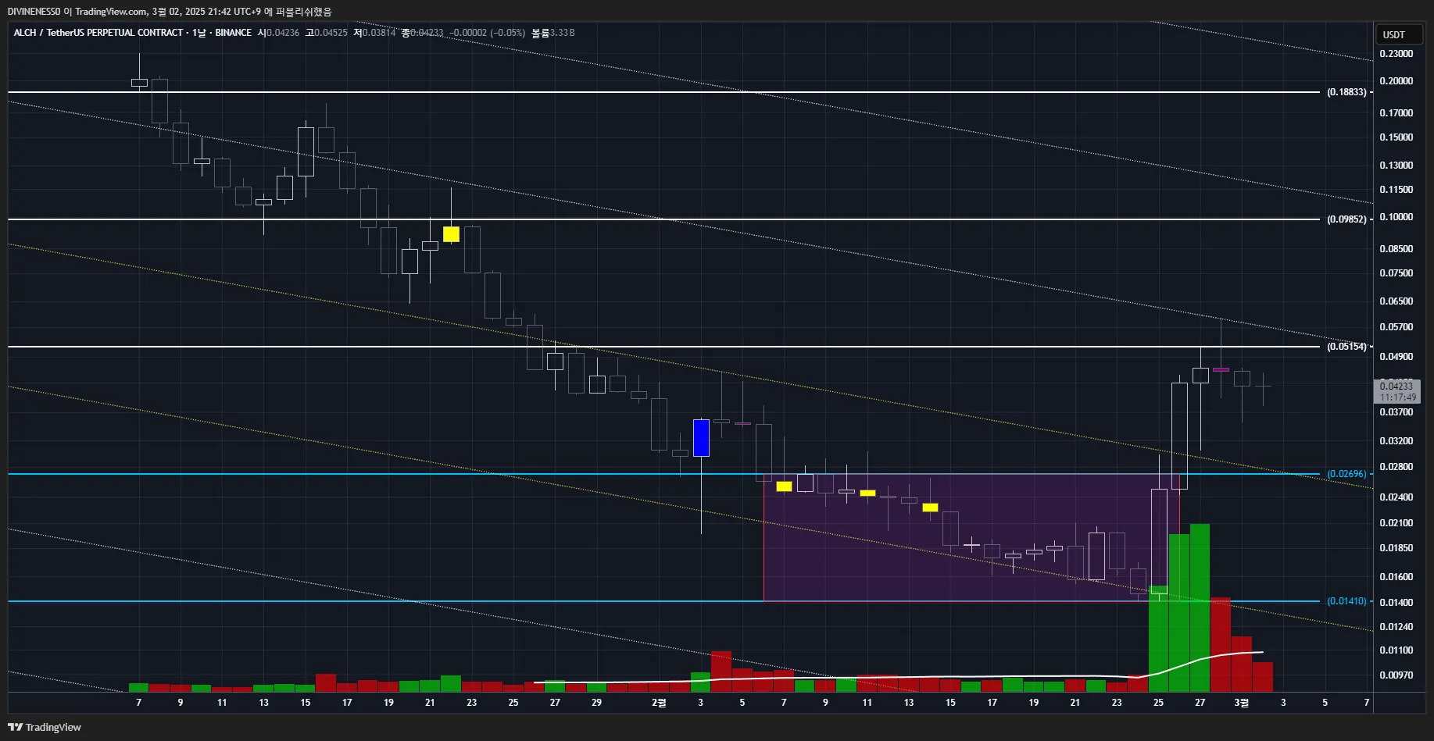
Task: Click the 0.07500 price axis label
Action: (1396, 273)
